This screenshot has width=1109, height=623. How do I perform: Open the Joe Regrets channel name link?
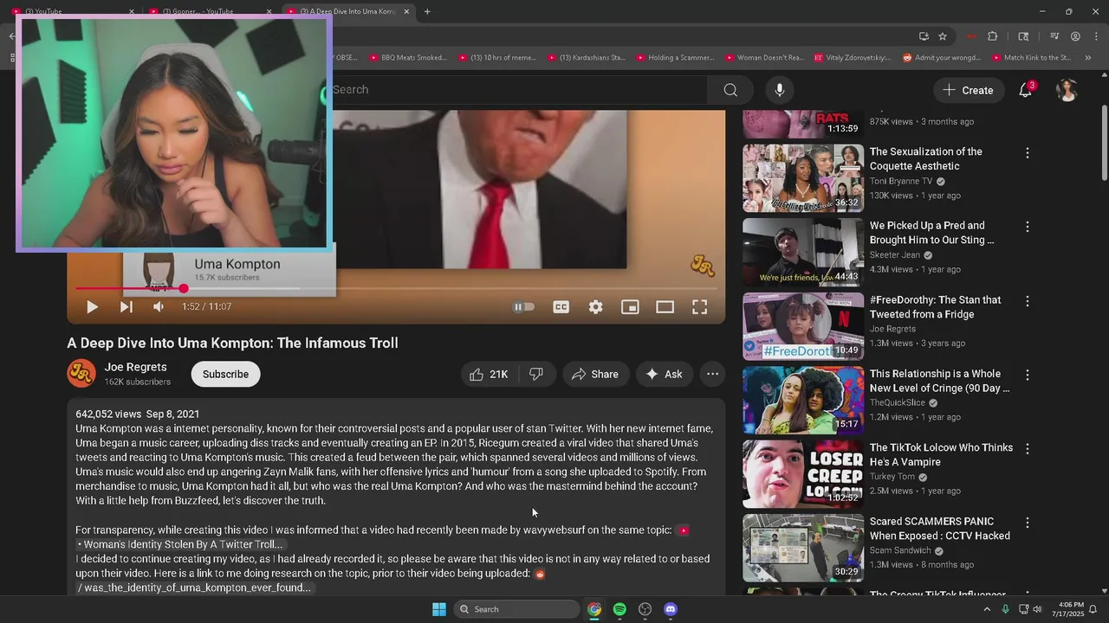135,367
